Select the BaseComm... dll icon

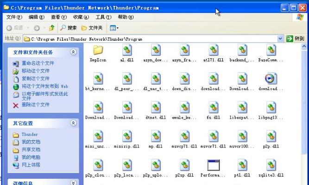coord(271,50)
